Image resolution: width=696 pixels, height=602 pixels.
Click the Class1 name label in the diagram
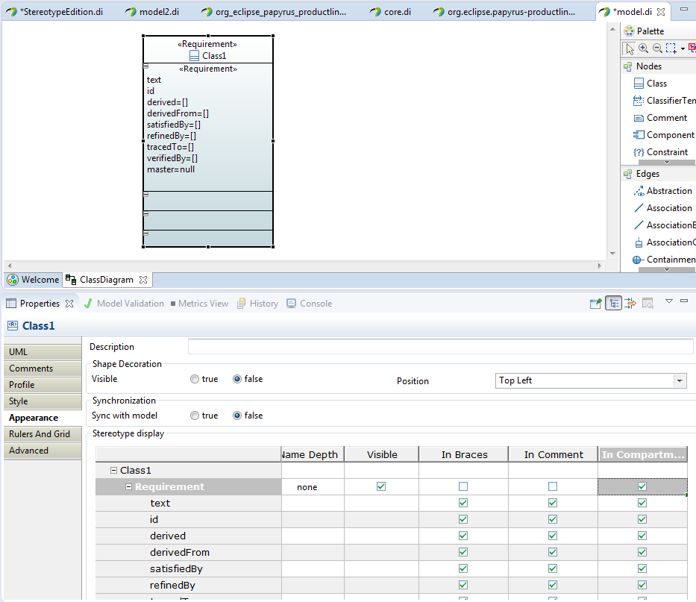pos(214,56)
